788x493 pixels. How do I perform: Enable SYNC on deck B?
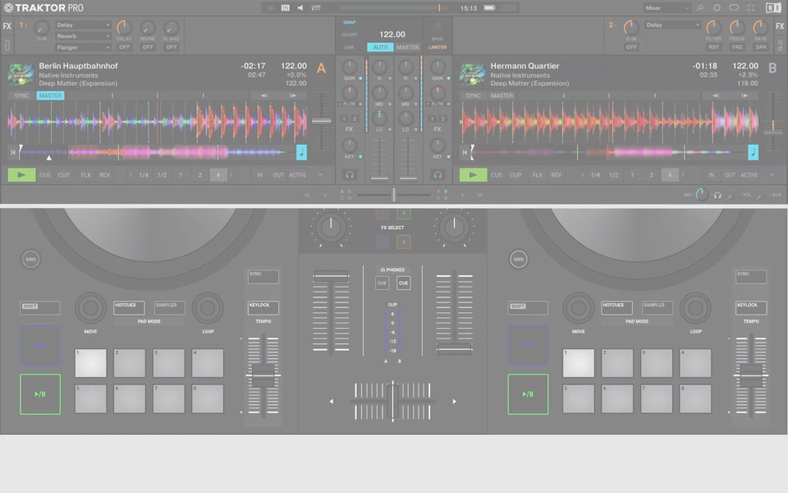474,96
